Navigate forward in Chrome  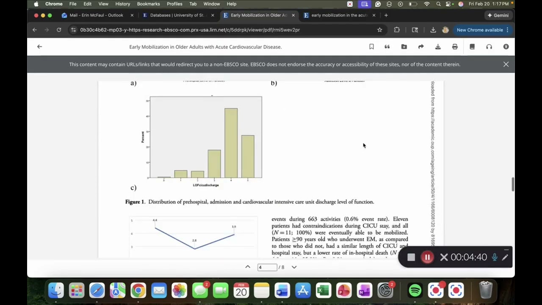pyautogui.click(x=47, y=30)
